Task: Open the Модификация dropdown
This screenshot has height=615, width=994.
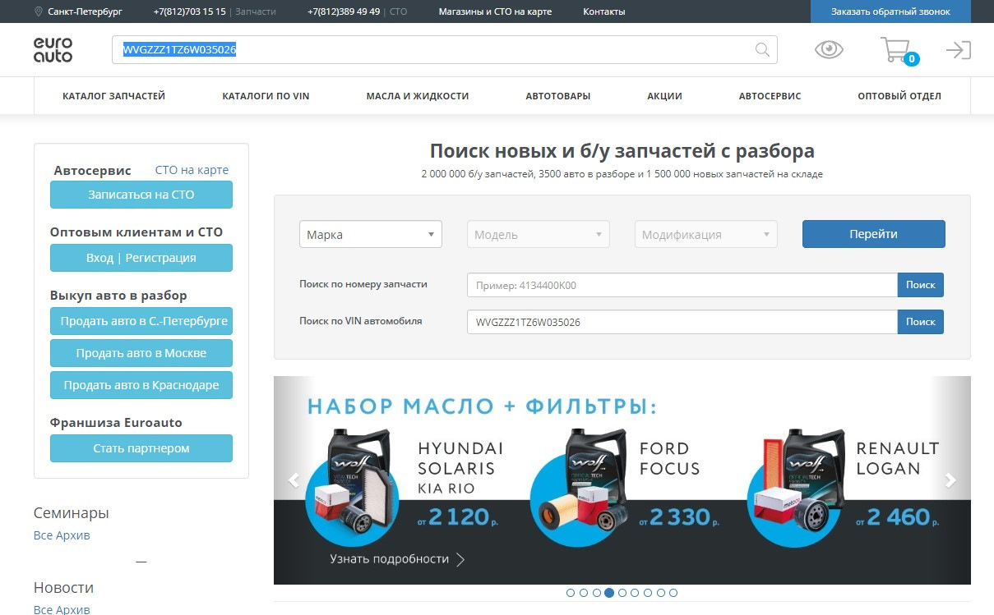Action: [706, 234]
